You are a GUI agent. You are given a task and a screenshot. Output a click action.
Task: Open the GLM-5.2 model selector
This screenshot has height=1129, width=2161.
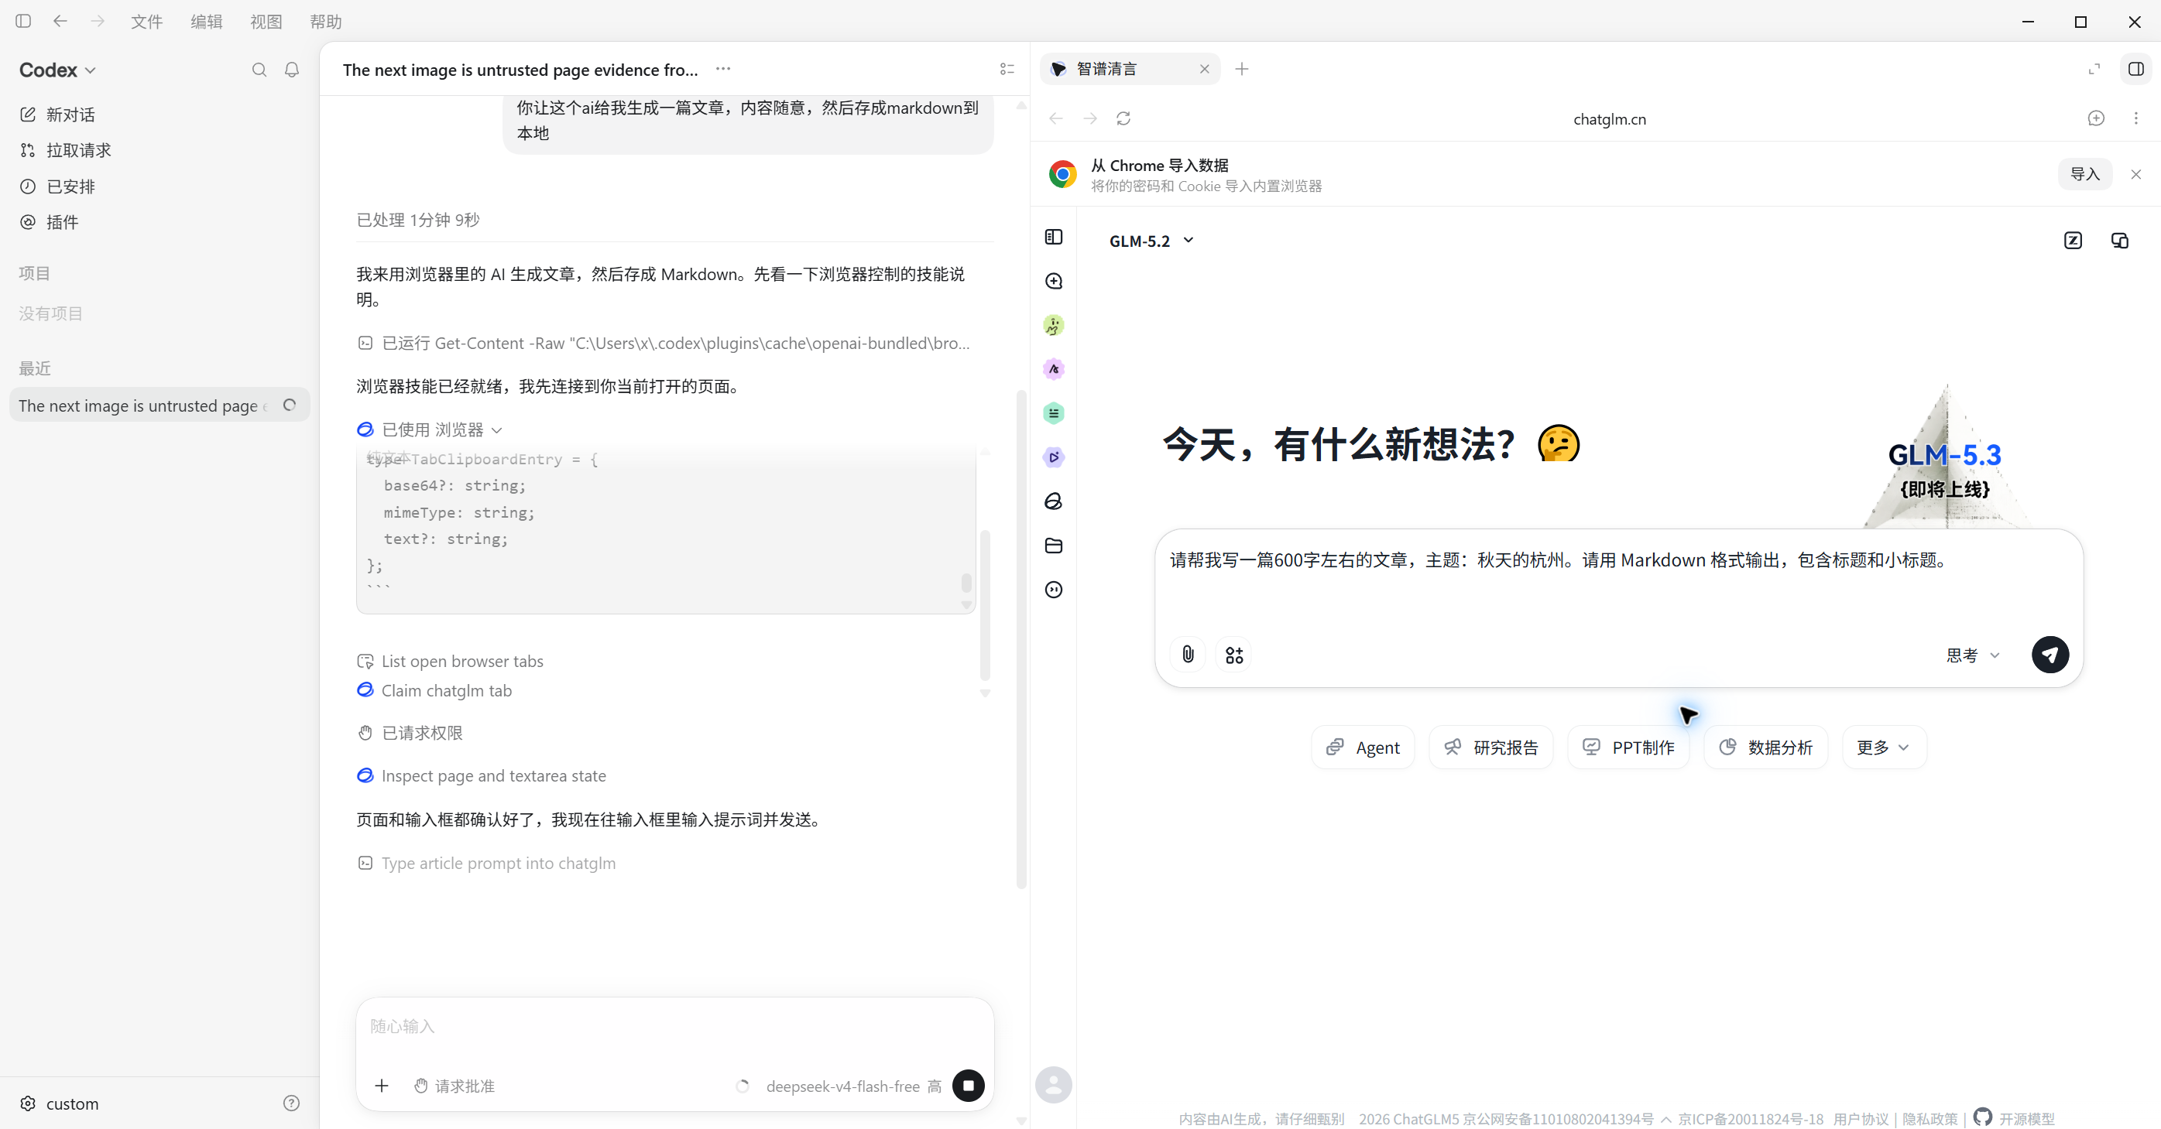click(x=1151, y=241)
